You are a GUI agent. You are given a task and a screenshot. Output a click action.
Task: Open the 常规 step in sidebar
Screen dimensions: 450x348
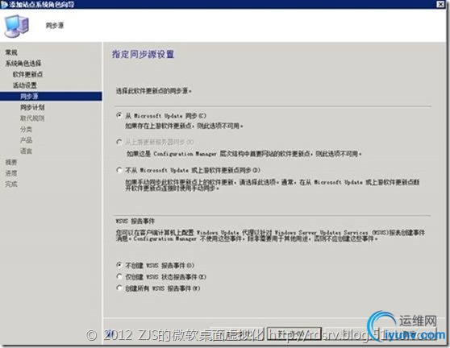(x=11, y=52)
